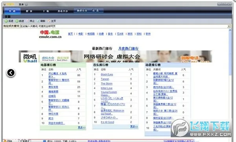Click the 微吼 Vhall banner advertisement
The height and width of the screenshot is (142, 236).
115,56
